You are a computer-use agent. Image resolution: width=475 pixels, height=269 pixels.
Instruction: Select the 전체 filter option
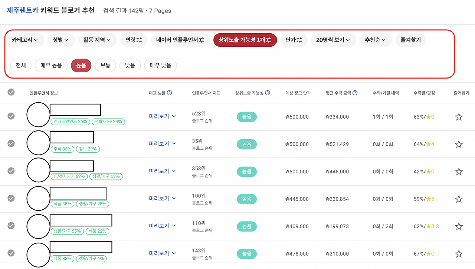click(21, 65)
